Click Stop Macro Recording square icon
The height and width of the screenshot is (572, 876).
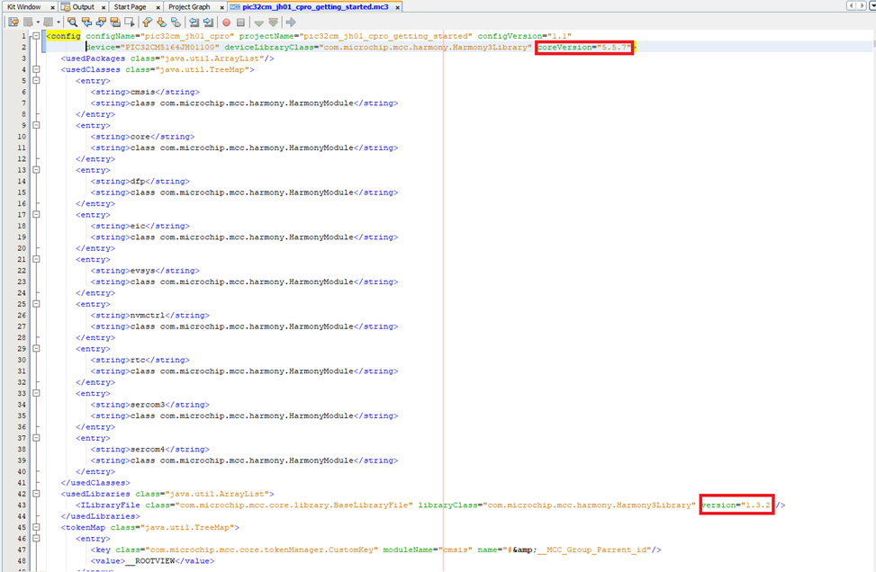coord(240,22)
